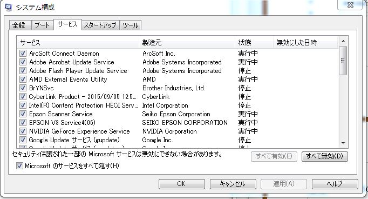
Task: Select 'ArcSoft Inc.' manufacturer cell
Action: tap(159, 54)
